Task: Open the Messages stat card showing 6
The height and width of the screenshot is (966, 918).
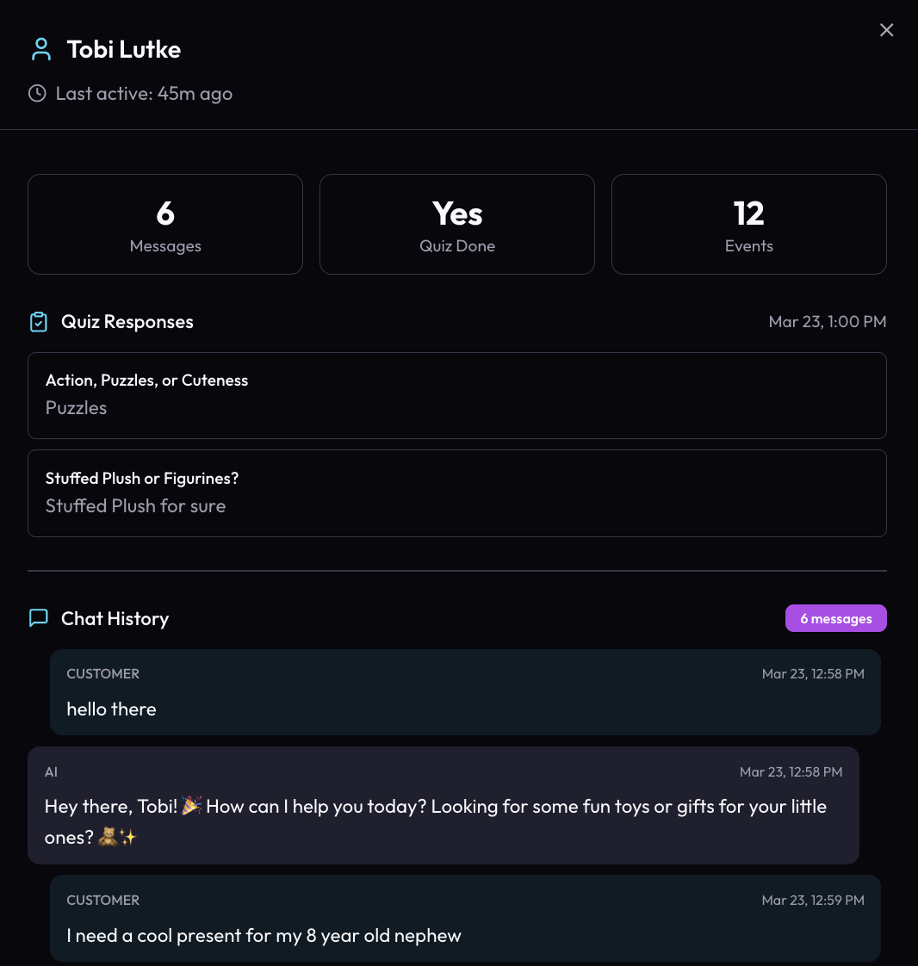Action: pos(165,224)
